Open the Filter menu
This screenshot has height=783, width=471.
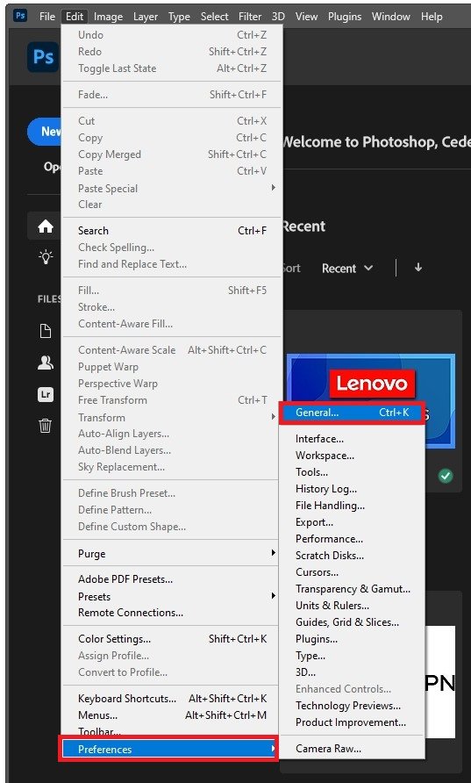click(250, 17)
